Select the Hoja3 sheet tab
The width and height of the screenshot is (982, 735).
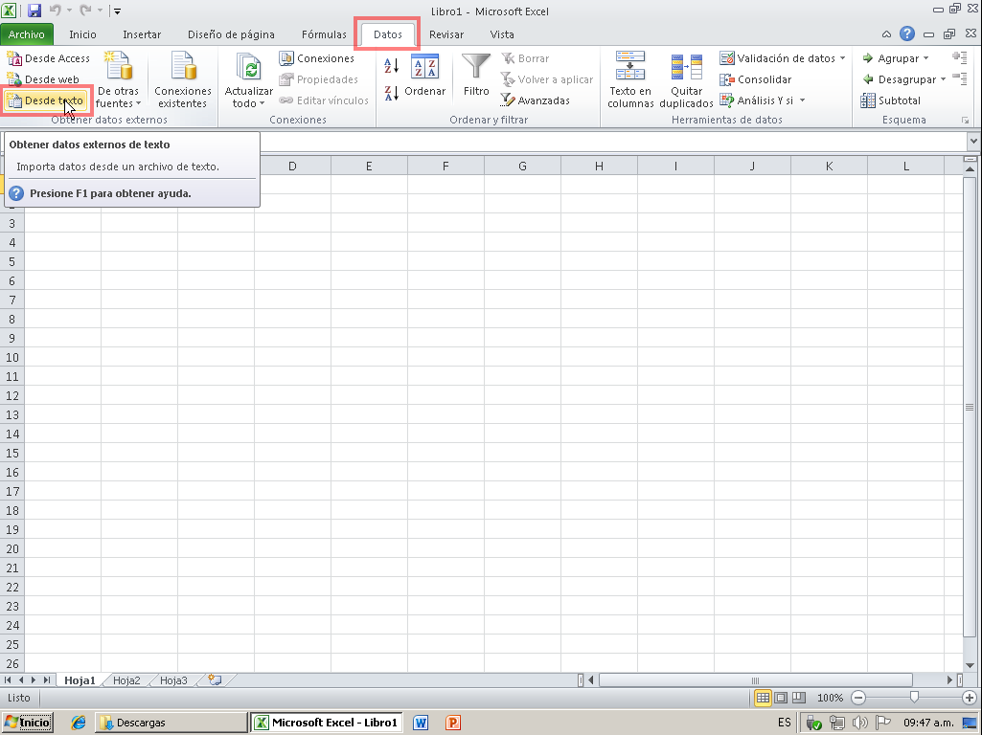pyautogui.click(x=173, y=680)
